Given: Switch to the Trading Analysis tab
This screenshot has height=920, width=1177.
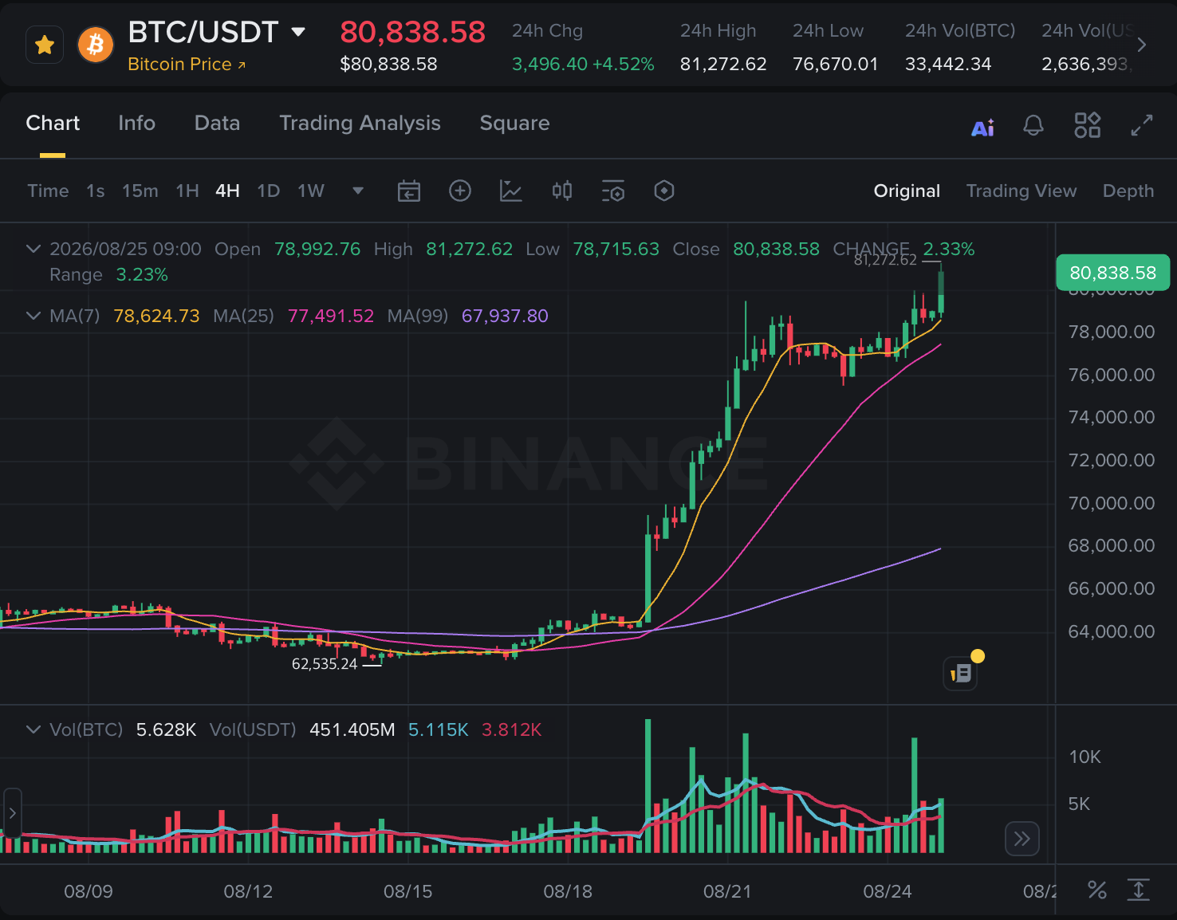Looking at the screenshot, I should [x=360, y=123].
